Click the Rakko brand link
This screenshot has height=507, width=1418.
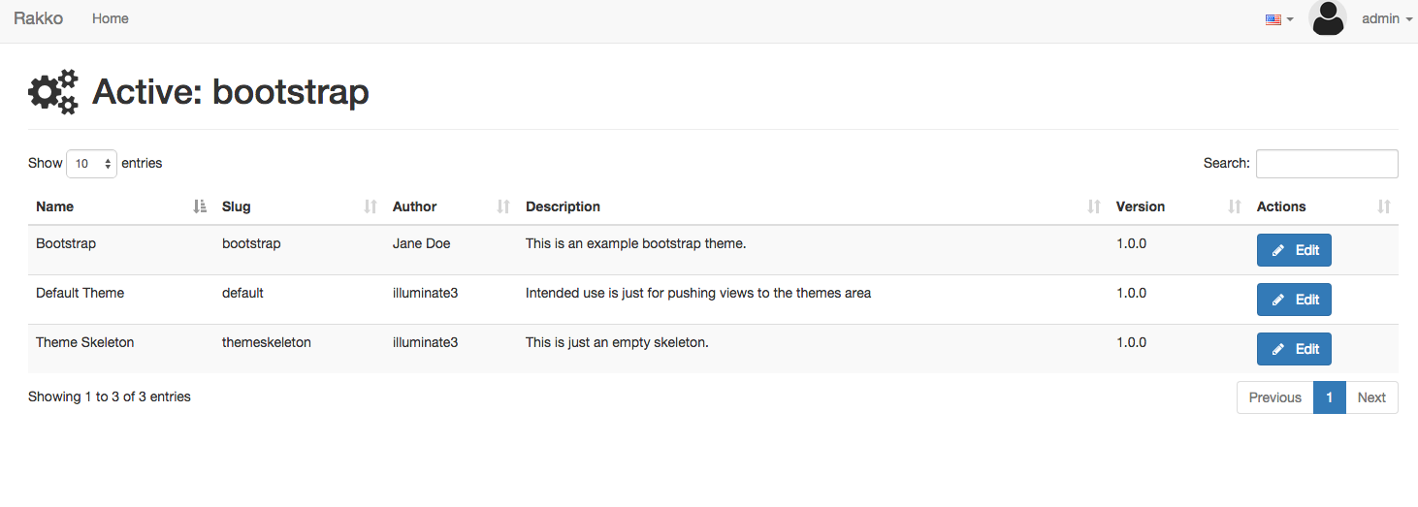[x=38, y=18]
